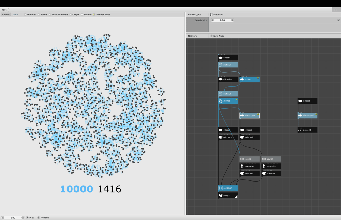The image size is (341, 220).
Task: Click the scatter2 node icon
Action: (220, 94)
